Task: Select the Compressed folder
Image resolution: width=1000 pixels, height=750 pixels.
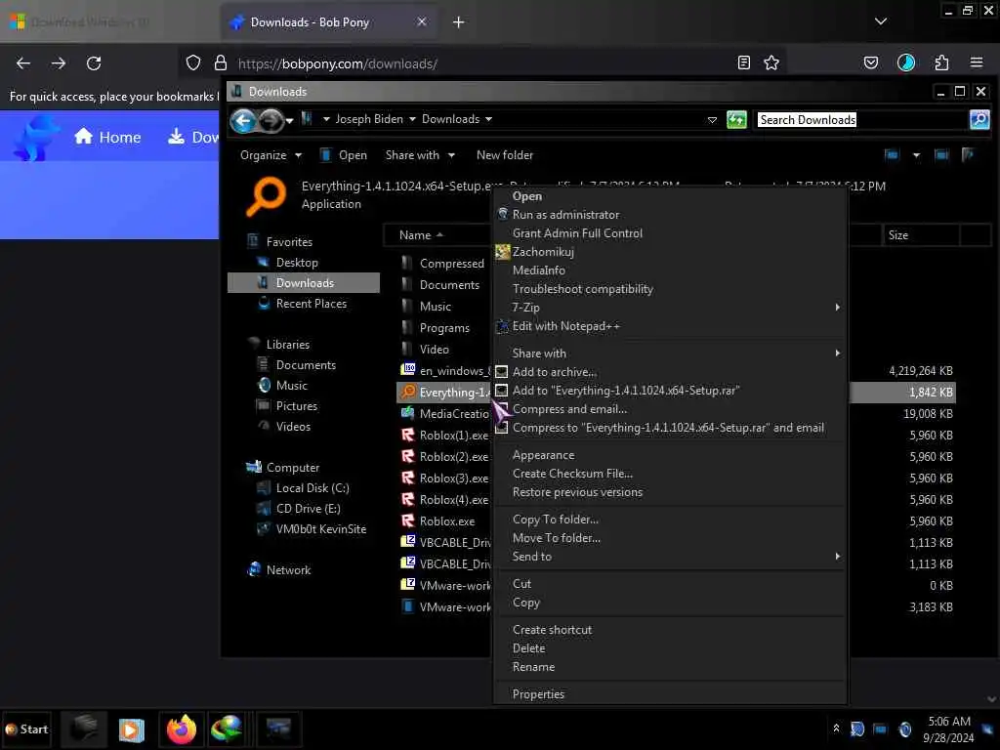Action: coord(442,264)
